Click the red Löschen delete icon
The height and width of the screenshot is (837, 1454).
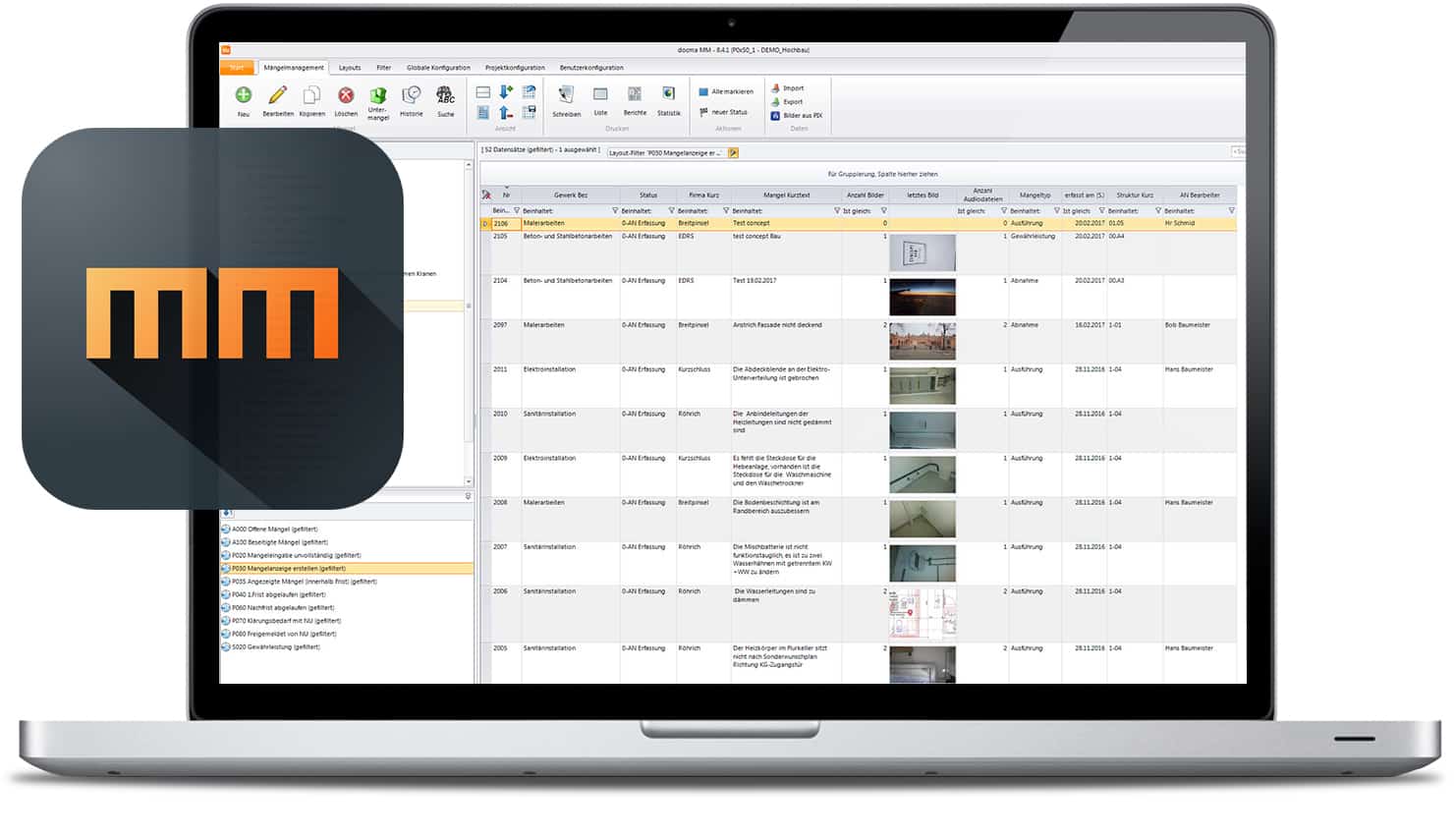click(x=346, y=95)
